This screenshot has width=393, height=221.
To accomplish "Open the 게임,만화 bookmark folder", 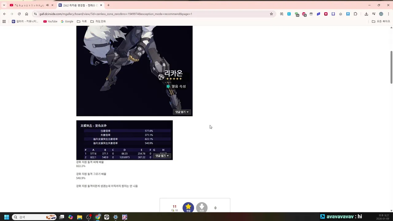I will point(98,21).
